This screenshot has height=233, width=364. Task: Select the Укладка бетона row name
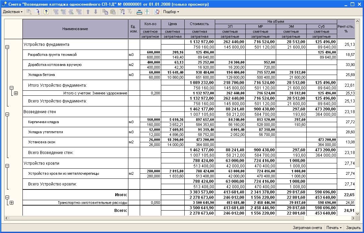pyautogui.click(x=41, y=75)
